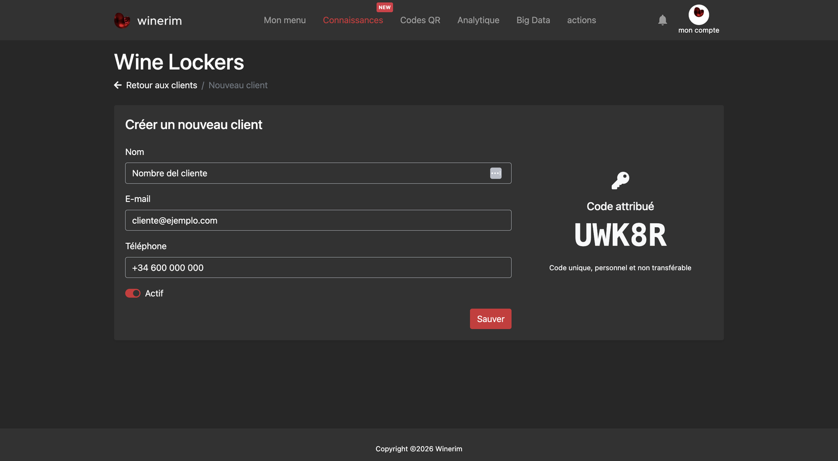Screen dimensions: 838x461
Task: Click the password manager icon in Nom field
Action: click(496, 173)
